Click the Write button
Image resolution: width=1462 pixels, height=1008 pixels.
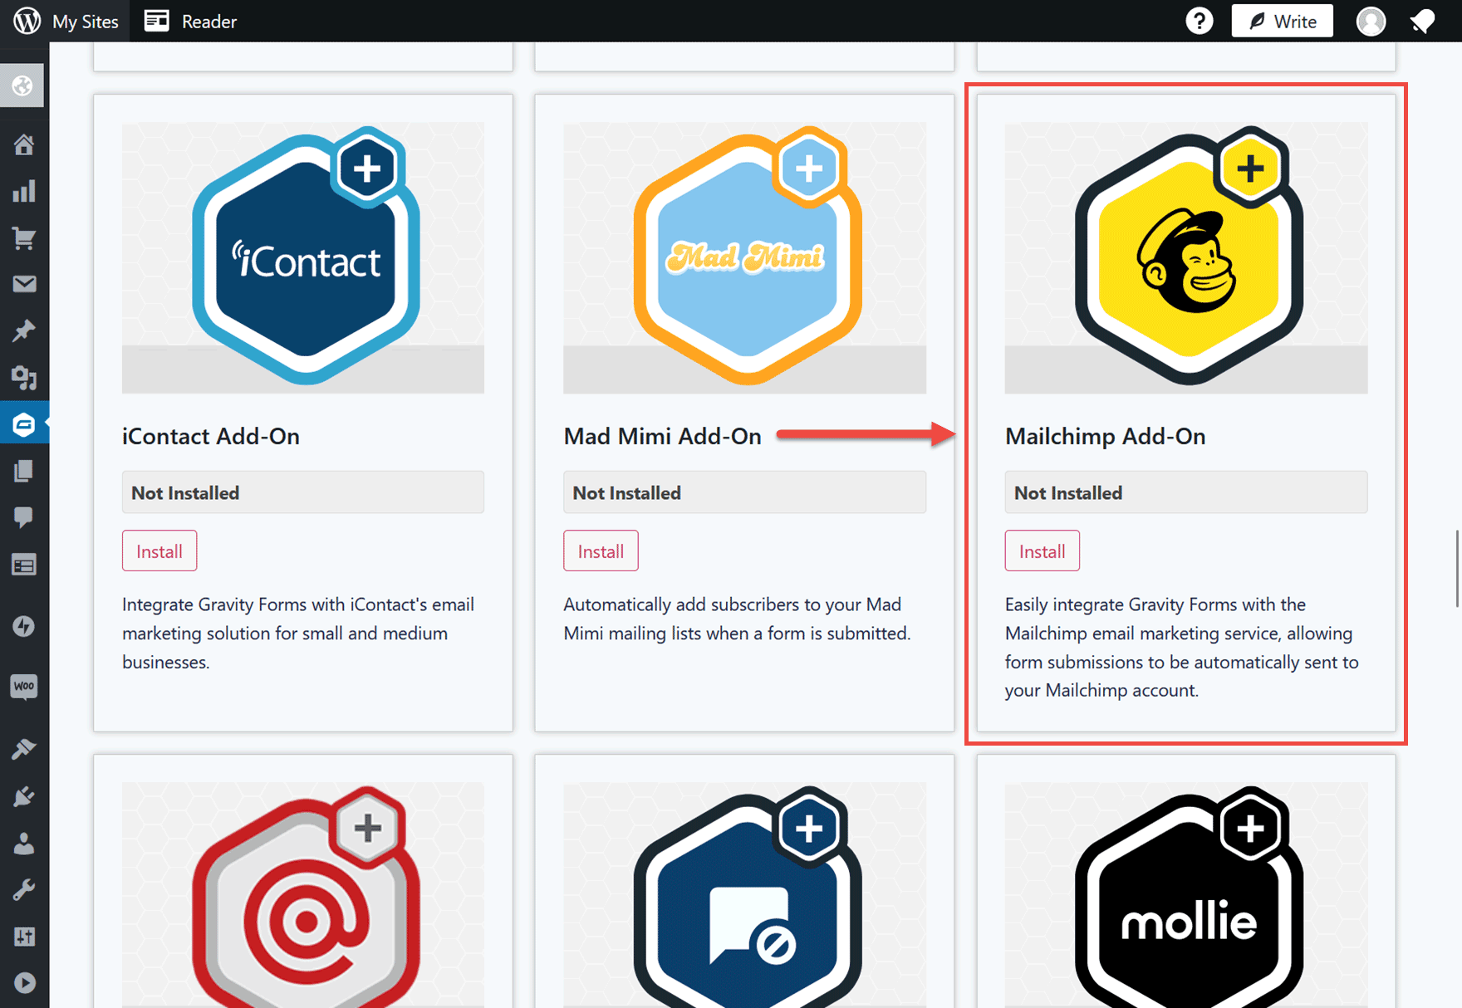1282,21
